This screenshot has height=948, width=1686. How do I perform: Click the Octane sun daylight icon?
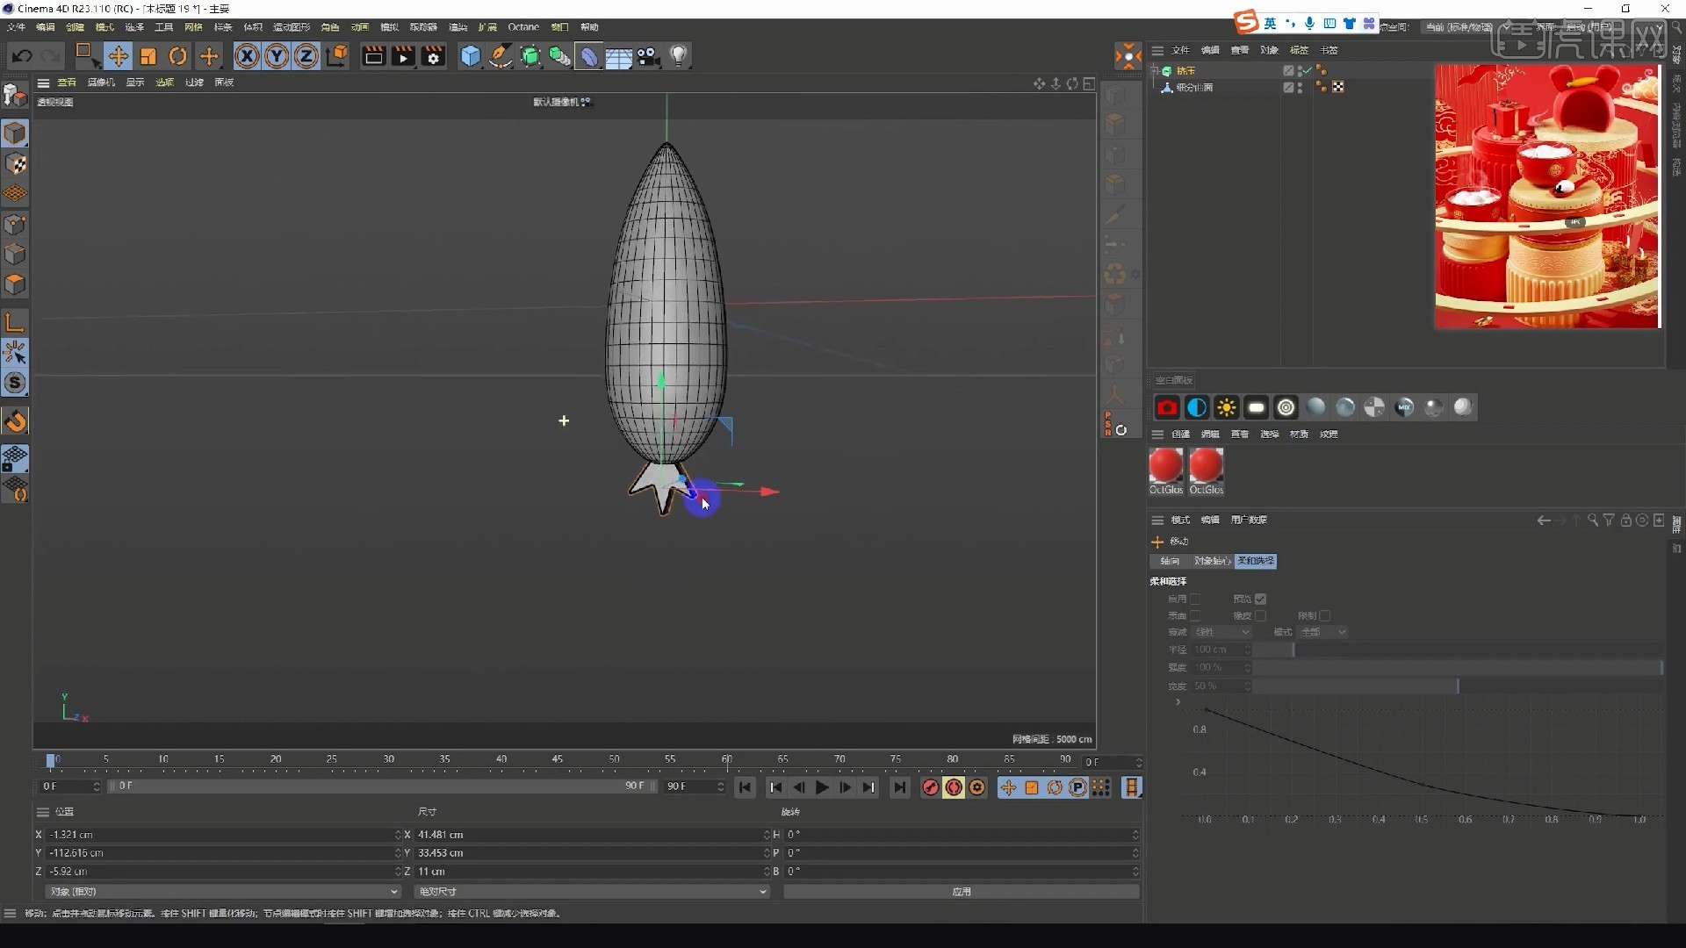point(1227,407)
